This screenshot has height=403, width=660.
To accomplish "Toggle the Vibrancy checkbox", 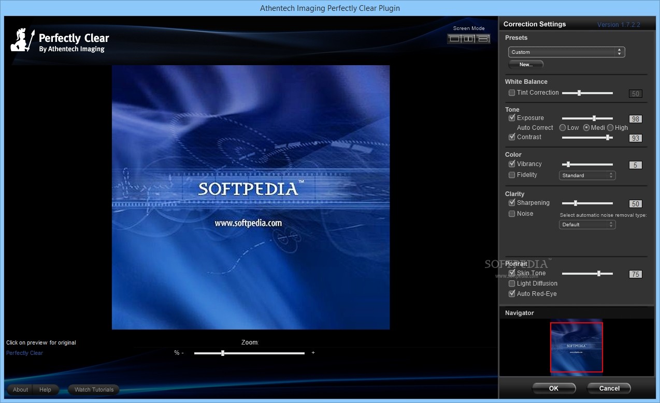I will [x=512, y=164].
